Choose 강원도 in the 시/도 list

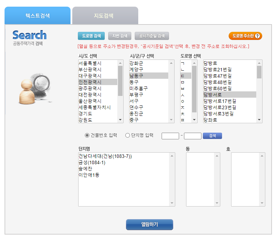tap(98, 120)
